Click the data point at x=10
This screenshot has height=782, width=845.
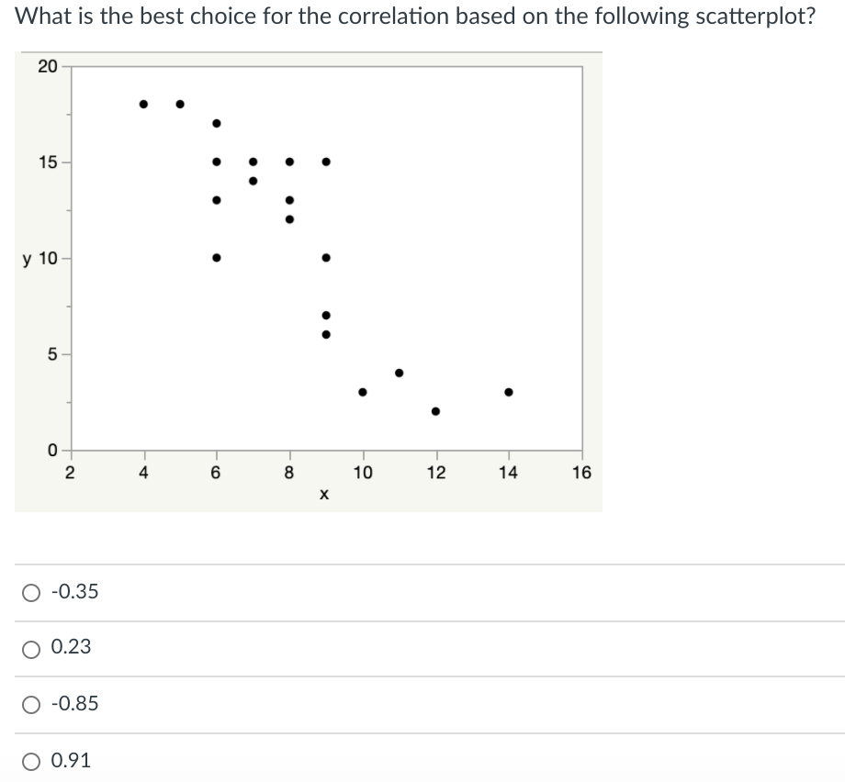[x=363, y=392]
